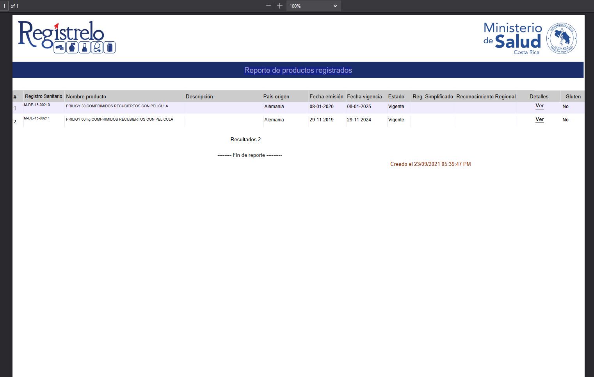Click the laboratory flask icon in logo
The image size is (594, 377).
coord(85,48)
